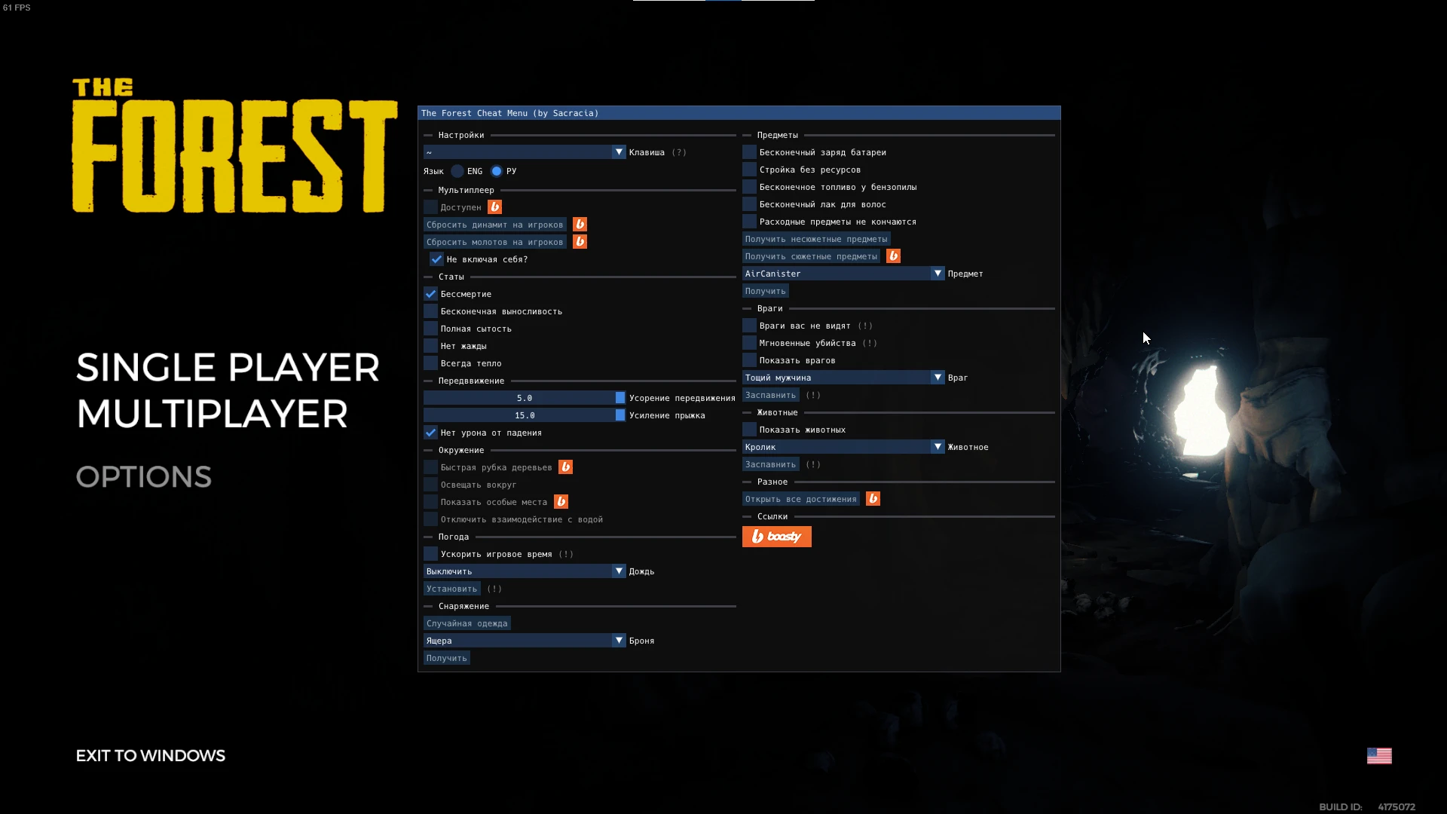This screenshot has height=814, width=1447.
Task: Expand the Тощий мужчина enemy dropdown
Action: (843, 378)
